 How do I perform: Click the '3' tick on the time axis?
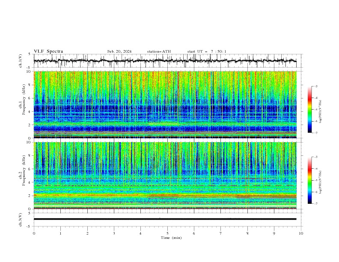[114, 233]
